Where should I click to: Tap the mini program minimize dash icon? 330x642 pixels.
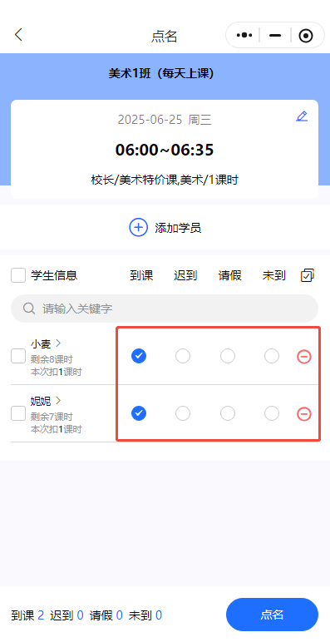275,36
